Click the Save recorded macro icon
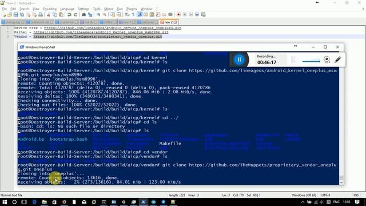366x206 pixels. (x=204, y=14)
